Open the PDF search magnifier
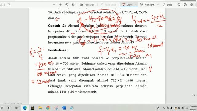Viewport: 197px width, 111px height. [x=9, y=5]
